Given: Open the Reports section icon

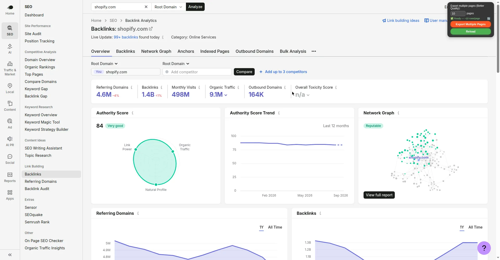Looking at the screenshot, I should coord(10,177).
